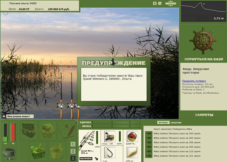This screenshot has height=162, width=227.
Task: Open the food basket icon
Action: tap(38, 151)
